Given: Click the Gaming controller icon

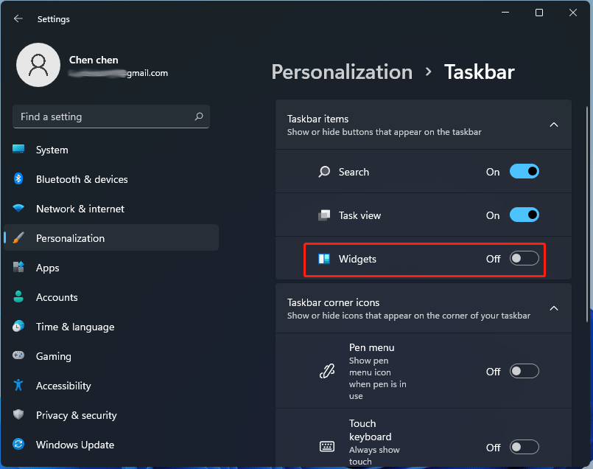Looking at the screenshot, I should (x=18, y=355).
